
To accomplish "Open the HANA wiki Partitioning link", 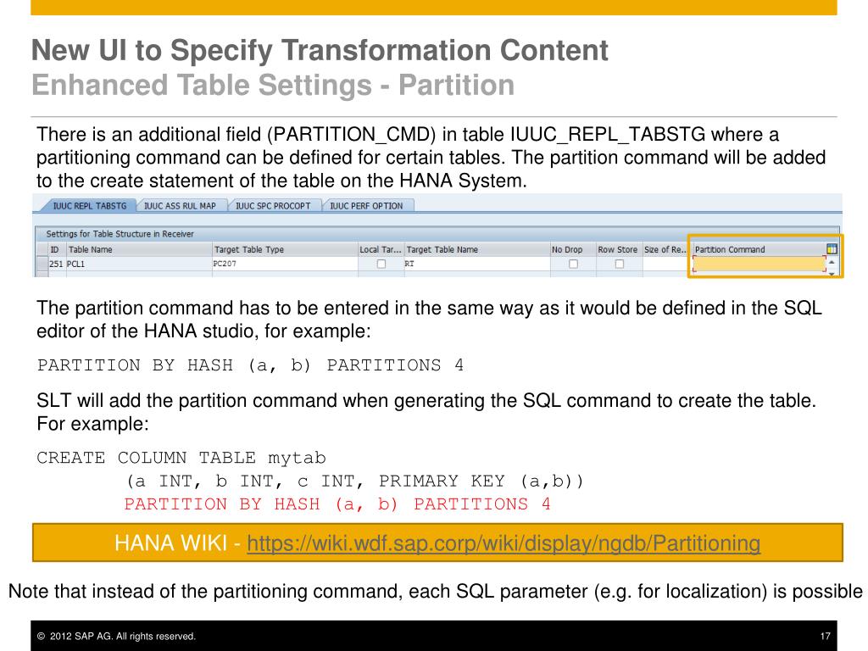I will (x=504, y=543).
